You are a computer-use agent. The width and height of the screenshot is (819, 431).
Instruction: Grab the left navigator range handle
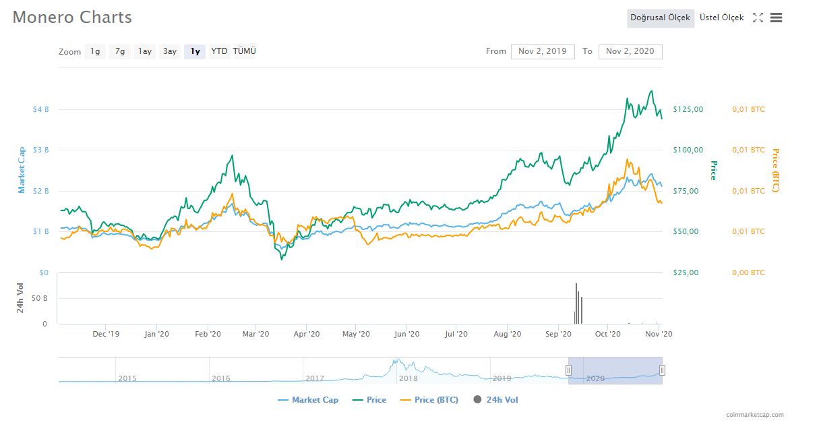(x=568, y=370)
